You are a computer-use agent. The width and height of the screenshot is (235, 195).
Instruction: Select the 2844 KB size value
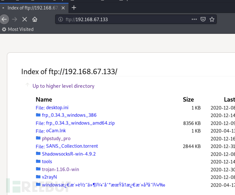(x=192, y=146)
